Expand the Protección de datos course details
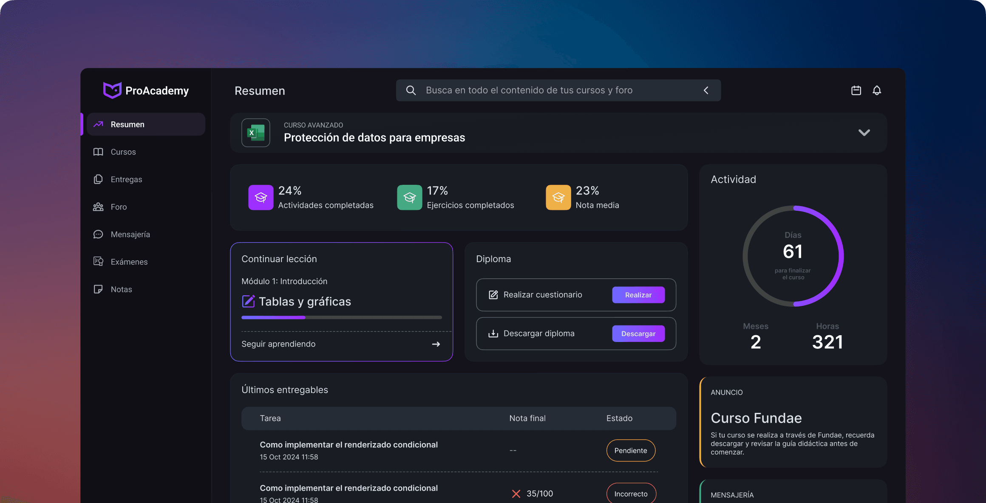This screenshot has width=986, height=503. point(864,133)
